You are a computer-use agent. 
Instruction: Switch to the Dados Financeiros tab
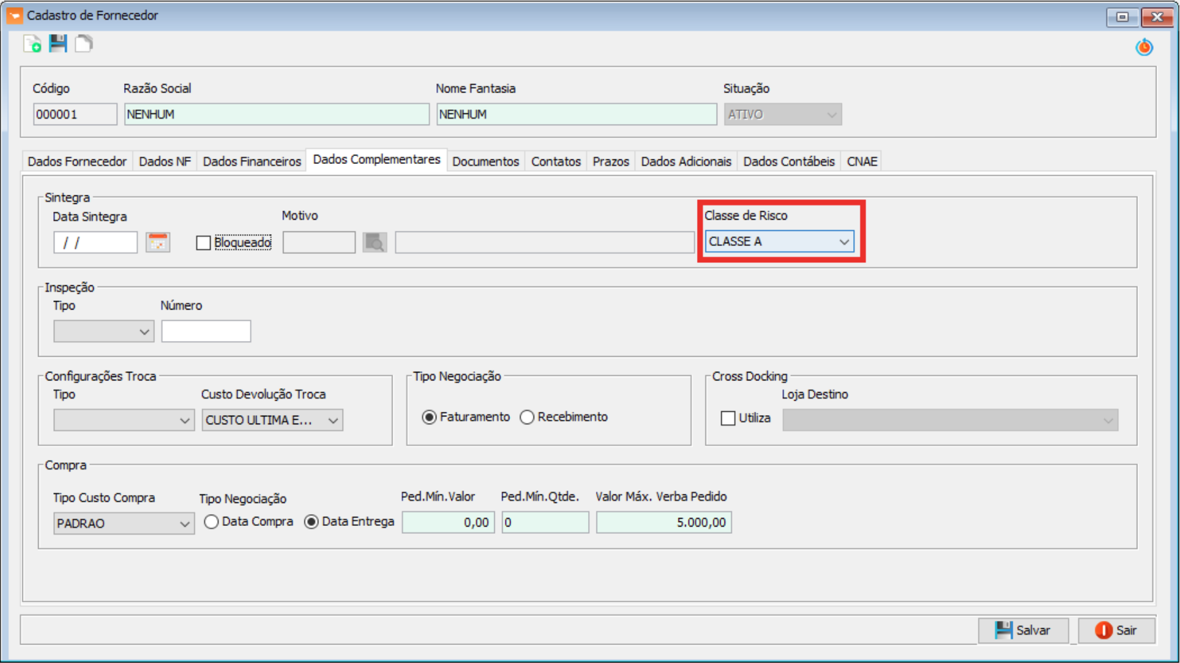[251, 161]
